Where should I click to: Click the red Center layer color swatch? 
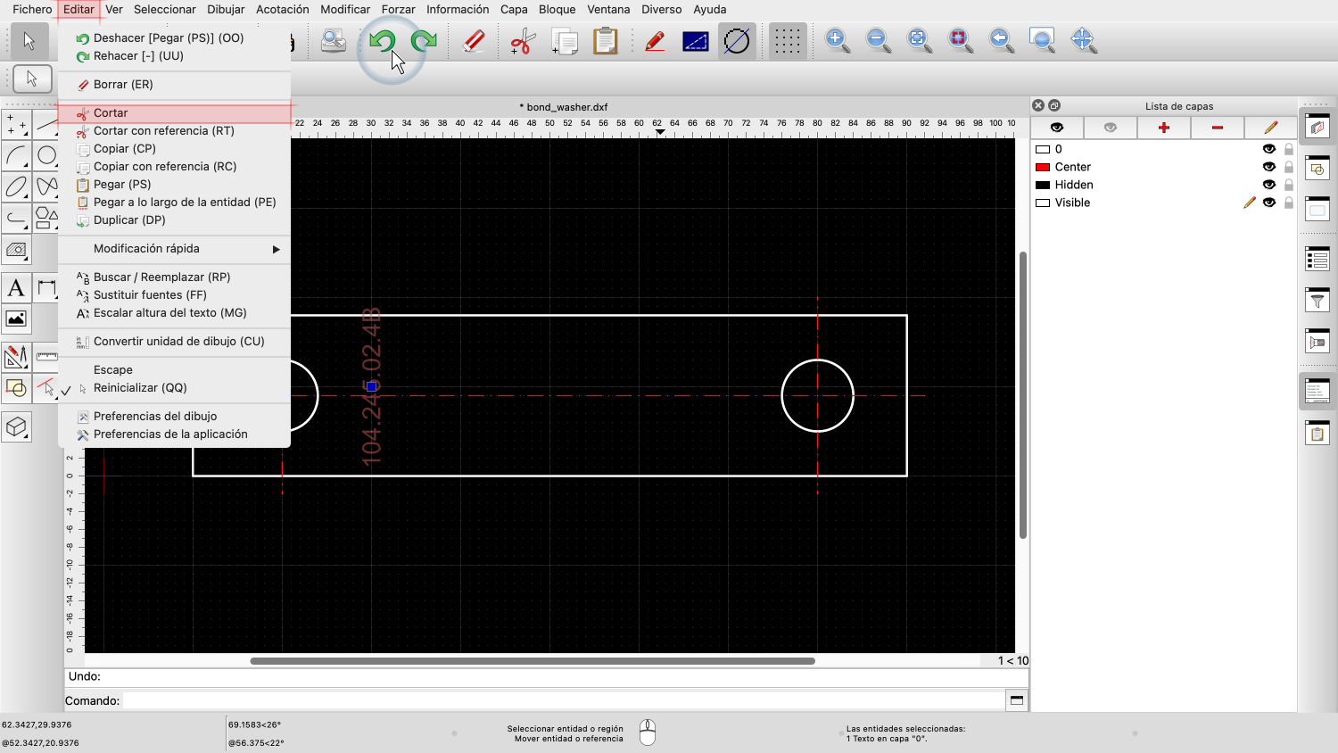[1042, 167]
